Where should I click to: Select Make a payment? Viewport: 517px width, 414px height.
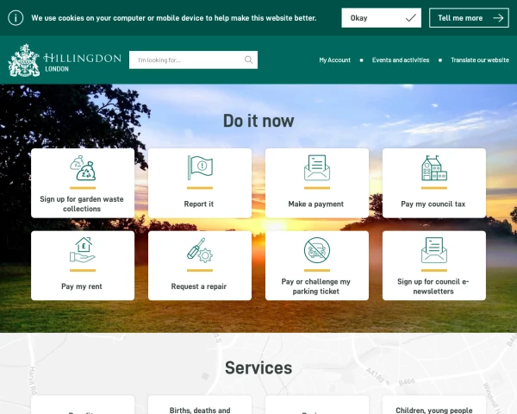pyautogui.click(x=317, y=183)
